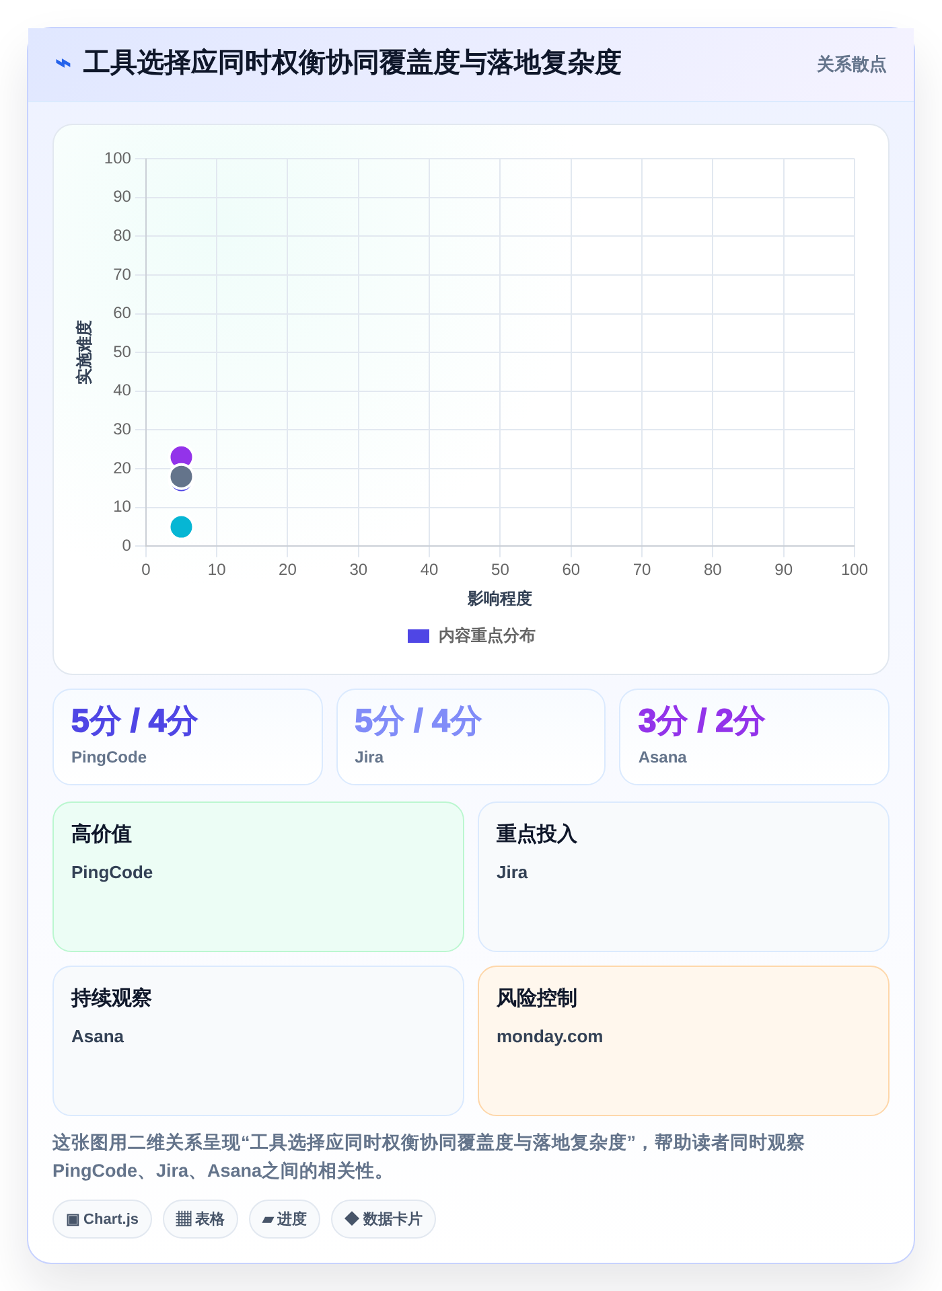Select the 表格 tag chip
The image size is (942, 1291).
click(x=201, y=1219)
